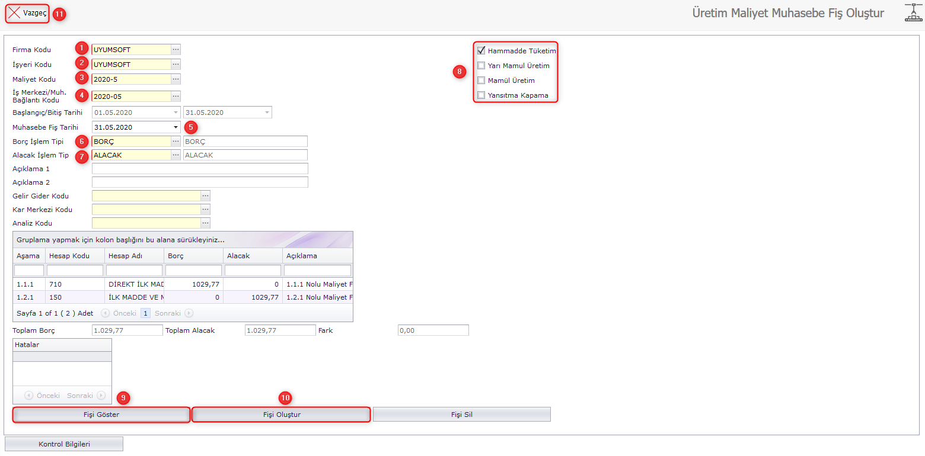Screen dimensions: 925x456
Task: Open the end date 31.05.2020 dropdown arrow
Action: (x=267, y=113)
